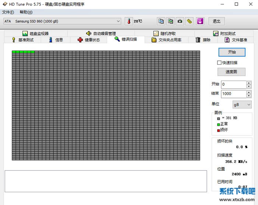Open the Samsung SSD 860 drive dropdown
Image resolution: width=258 pixels, height=205 pixels.
coord(62,21)
